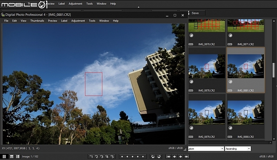Image resolution: width=277 pixels, height=160 pixels.
Task: Set first rating star dot
Action: (122, 157)
